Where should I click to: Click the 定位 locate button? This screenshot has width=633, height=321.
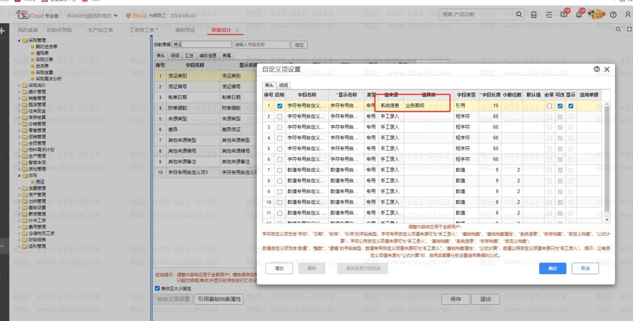coord(300,45)
